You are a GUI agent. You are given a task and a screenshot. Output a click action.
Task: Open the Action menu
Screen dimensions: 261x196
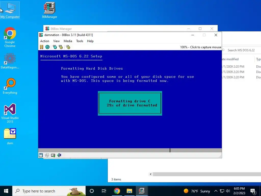click(45, 41)
